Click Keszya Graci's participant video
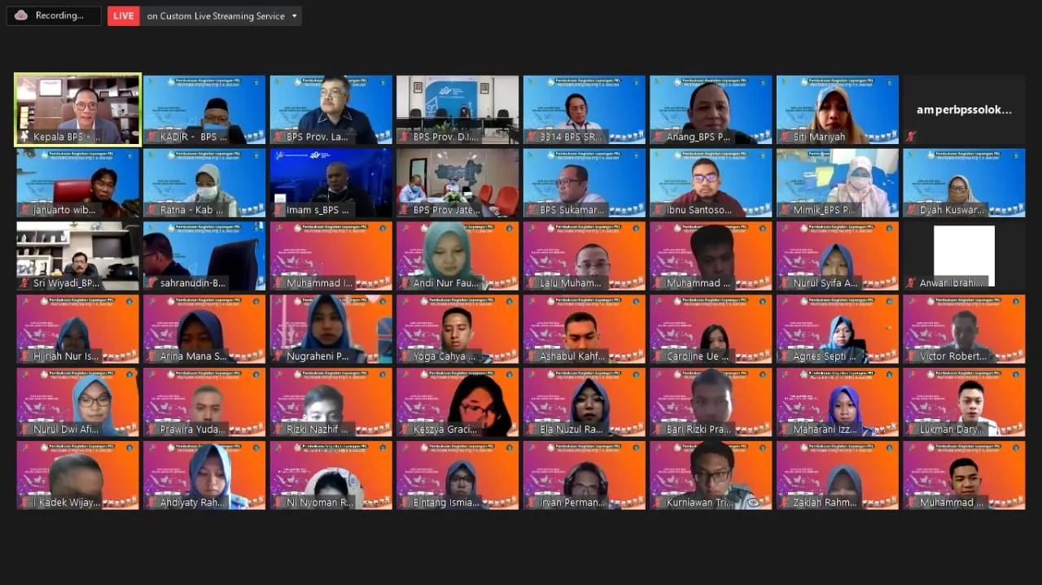The image size is (1042, 585). [458, 400]
